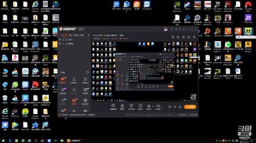The height and width of the screenshot is (143, 256).
Task: Open the user avatar in the title bar
Action: pos(165,29)
